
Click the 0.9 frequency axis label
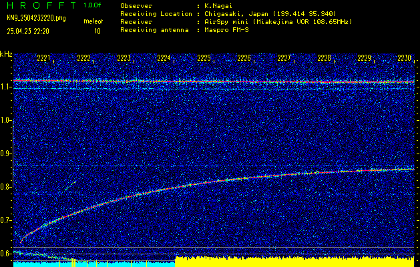[x=6, y=154]
